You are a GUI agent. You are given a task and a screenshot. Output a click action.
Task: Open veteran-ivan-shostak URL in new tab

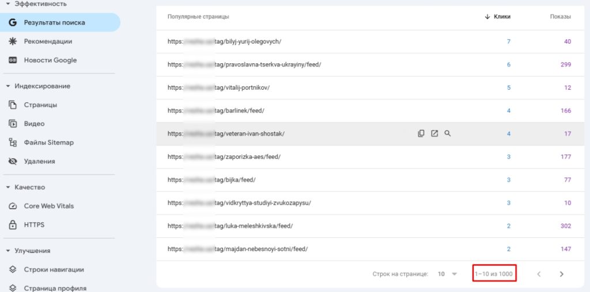click(434, 133)
